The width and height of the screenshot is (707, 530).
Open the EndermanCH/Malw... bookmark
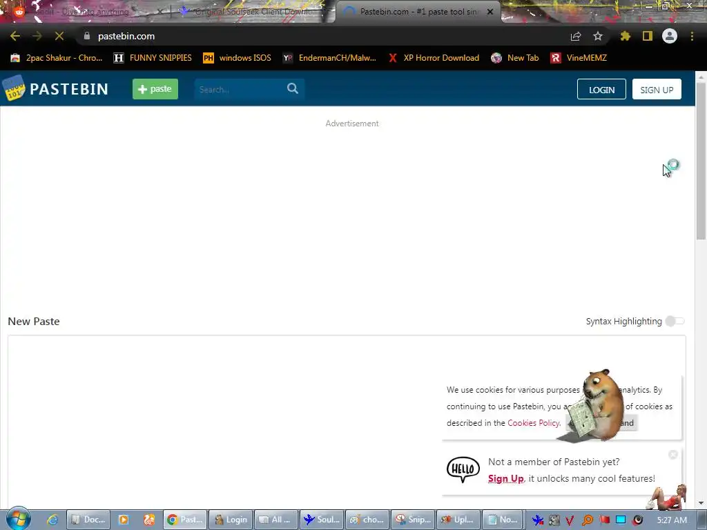[329, 58]
